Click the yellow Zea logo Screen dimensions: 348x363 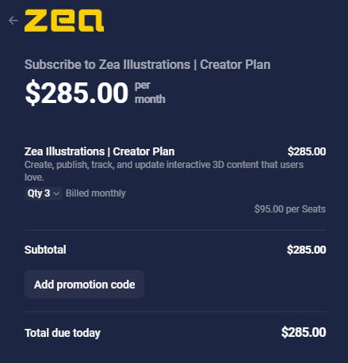(64, 21)
